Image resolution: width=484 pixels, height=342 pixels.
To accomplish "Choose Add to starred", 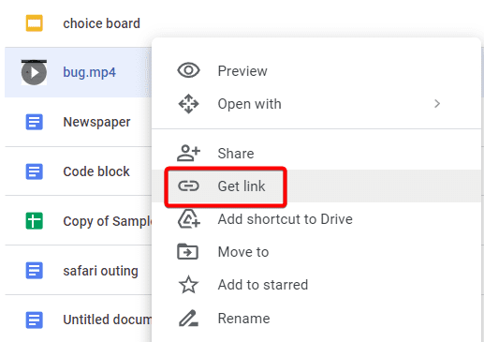I will tap(316, 285).
